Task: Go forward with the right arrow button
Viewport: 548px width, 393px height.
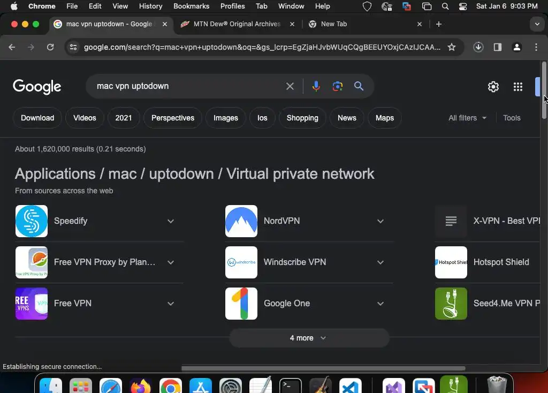Action: [31, 47]
